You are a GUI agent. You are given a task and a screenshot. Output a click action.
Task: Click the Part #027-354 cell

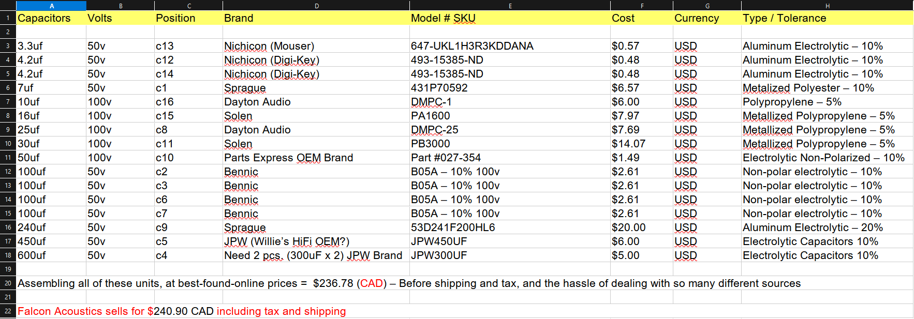tap(510, 158)
